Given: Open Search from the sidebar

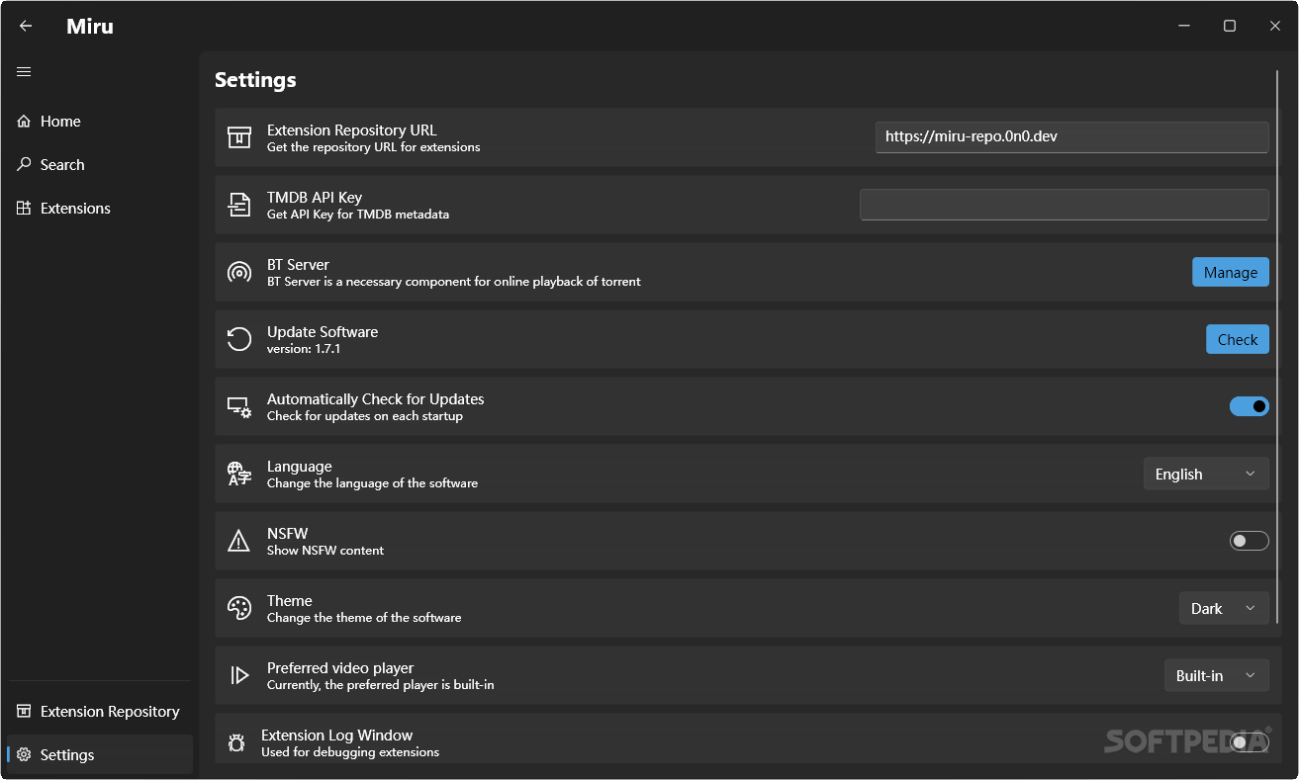Looking at the screenshot, I should [100, 164].
